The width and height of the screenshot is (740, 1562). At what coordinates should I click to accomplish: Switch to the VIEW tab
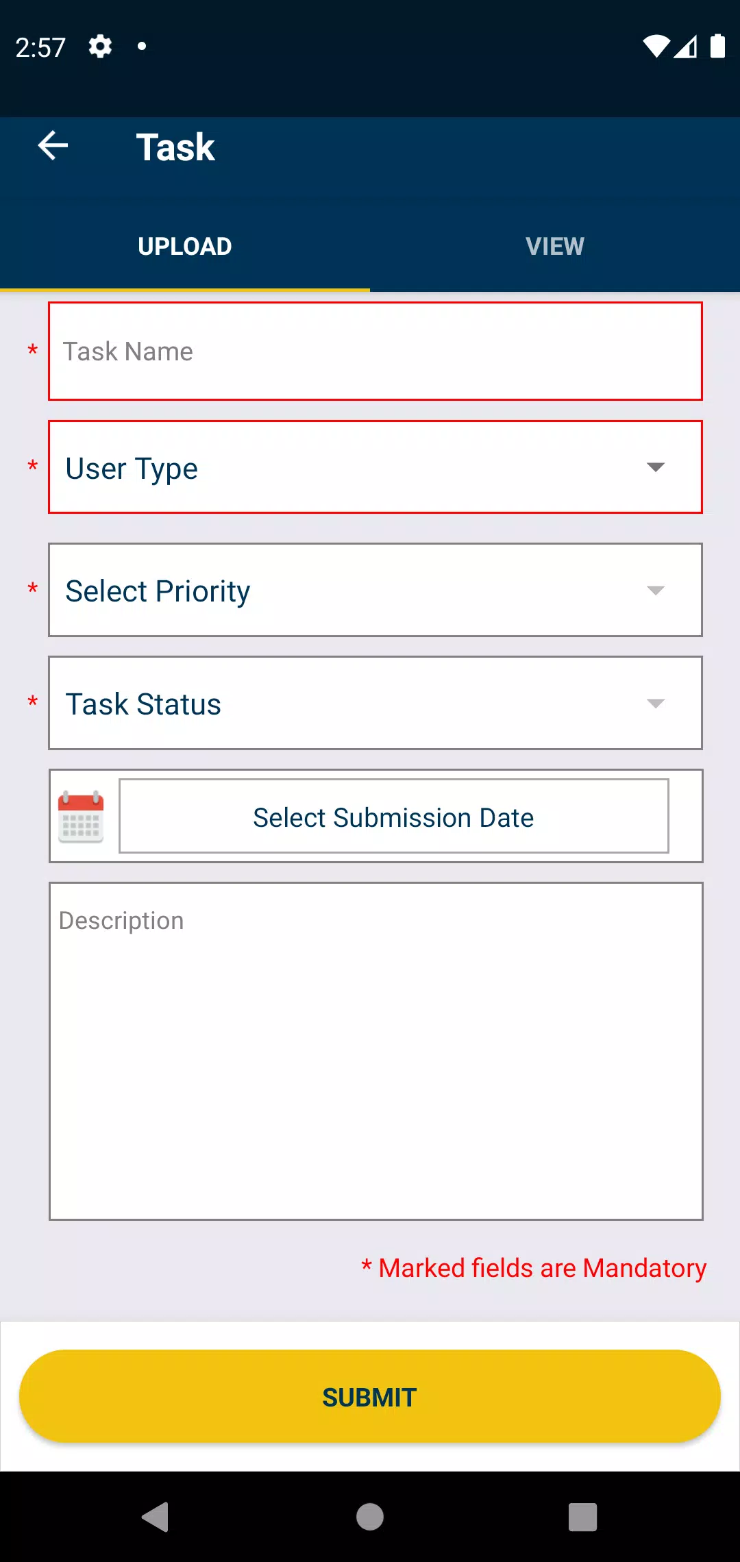point(555,247)
